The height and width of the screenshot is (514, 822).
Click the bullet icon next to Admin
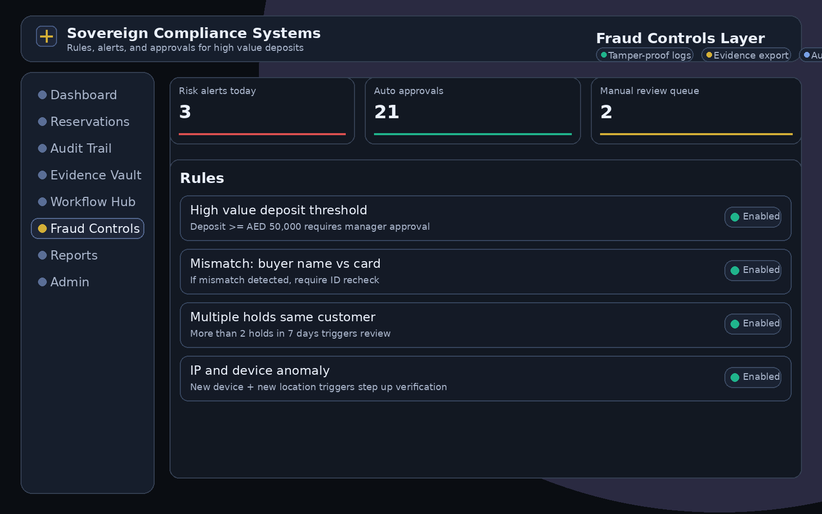[42, 282]
